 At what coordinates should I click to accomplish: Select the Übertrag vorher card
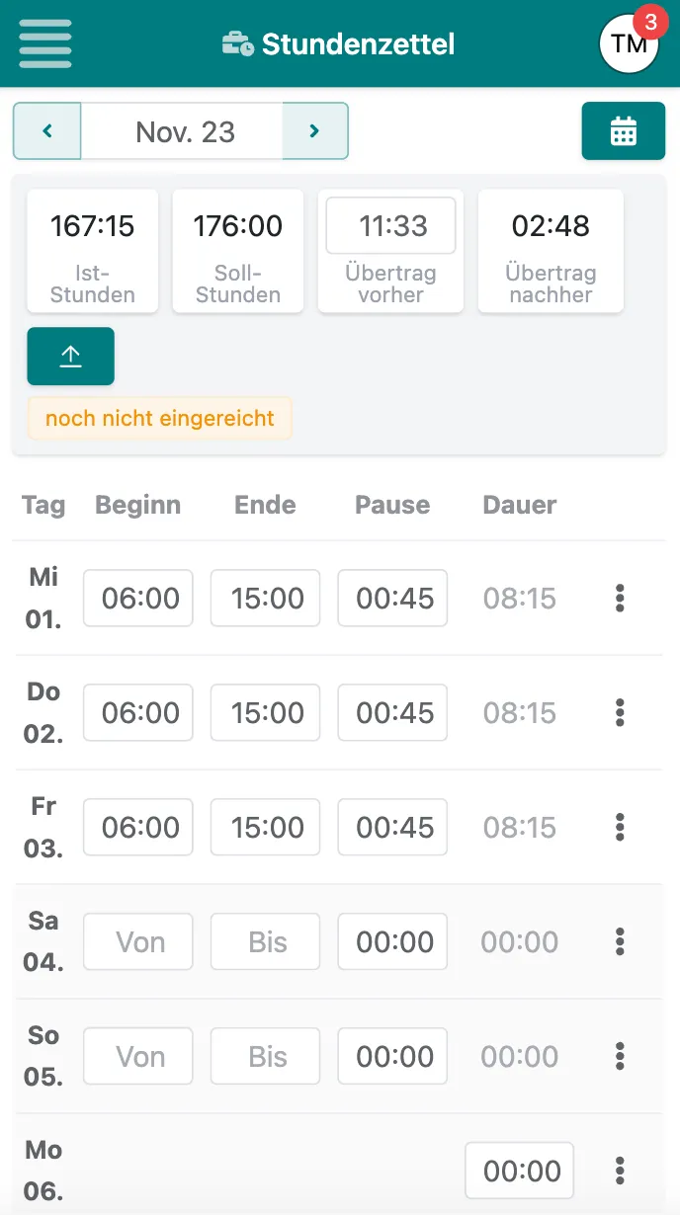[390, 251]
